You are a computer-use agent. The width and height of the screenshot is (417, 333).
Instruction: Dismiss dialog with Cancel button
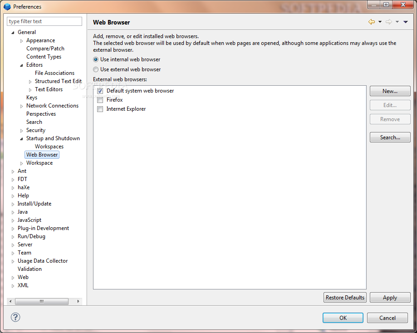click(387, 318)
